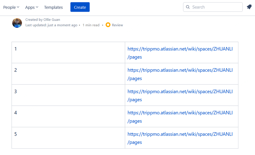Image resolution: width=255 pixels, height=155 pixels.
Task: Expand the Apps dropdown menu
Action: coord(32,7)
